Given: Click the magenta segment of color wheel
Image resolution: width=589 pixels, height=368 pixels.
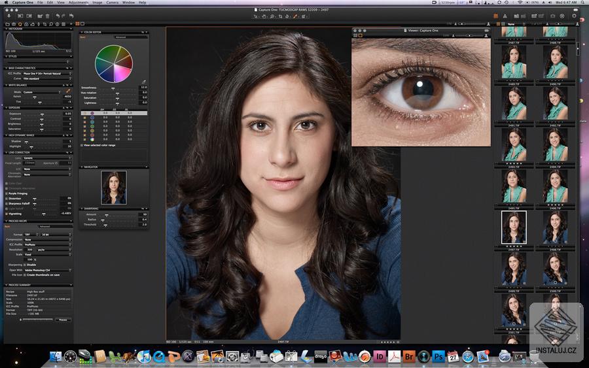Looking at the screenshot, I should click(121, 73).
